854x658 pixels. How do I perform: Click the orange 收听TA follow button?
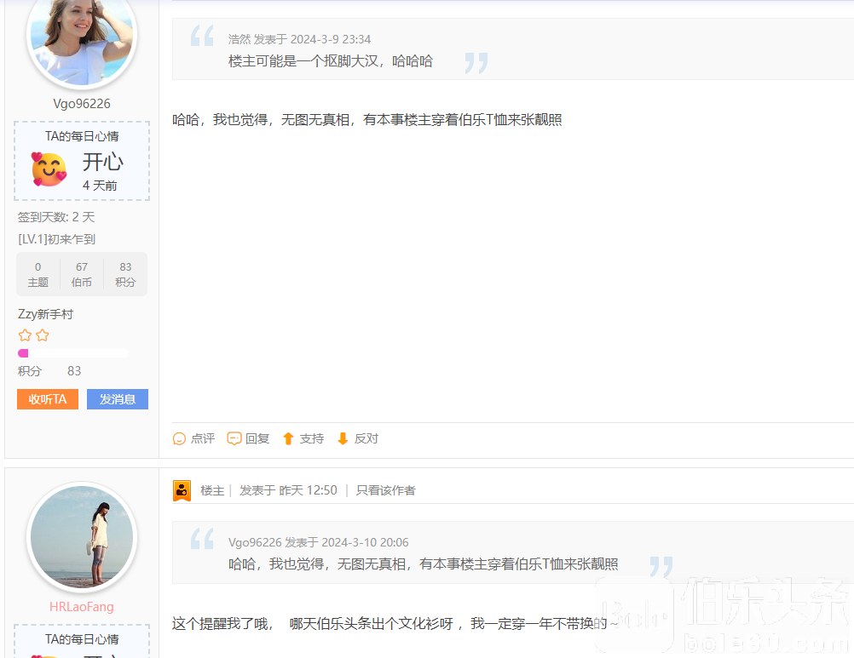(47, 399)
